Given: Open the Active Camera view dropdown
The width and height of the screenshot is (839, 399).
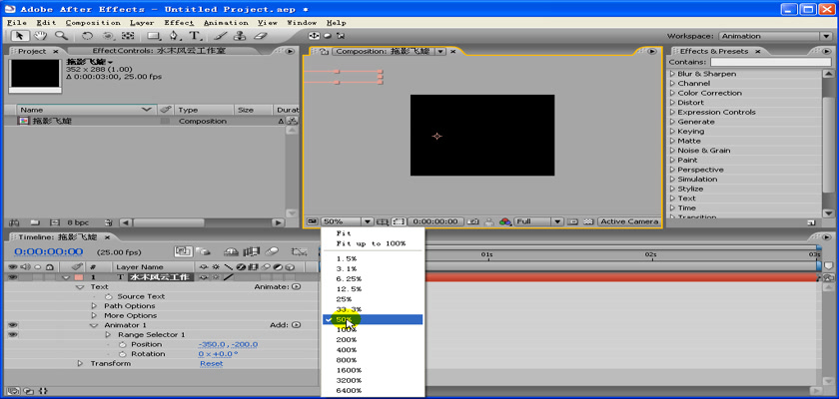Looking at the screenshot, I should (628, 221).
